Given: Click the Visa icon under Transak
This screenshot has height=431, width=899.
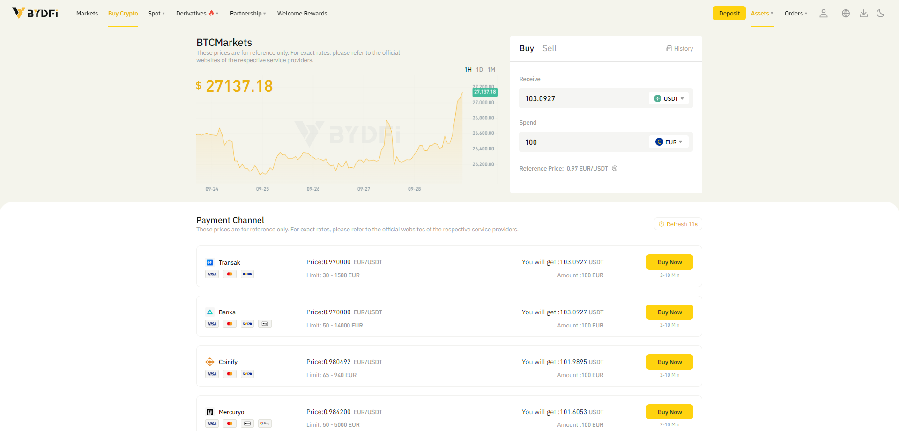Looking at the screenshot, I should click(x=212, y=274).
